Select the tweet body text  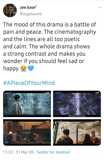(x=50, y=46)
